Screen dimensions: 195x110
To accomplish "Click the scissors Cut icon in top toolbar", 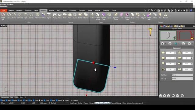I will (172, 10).
